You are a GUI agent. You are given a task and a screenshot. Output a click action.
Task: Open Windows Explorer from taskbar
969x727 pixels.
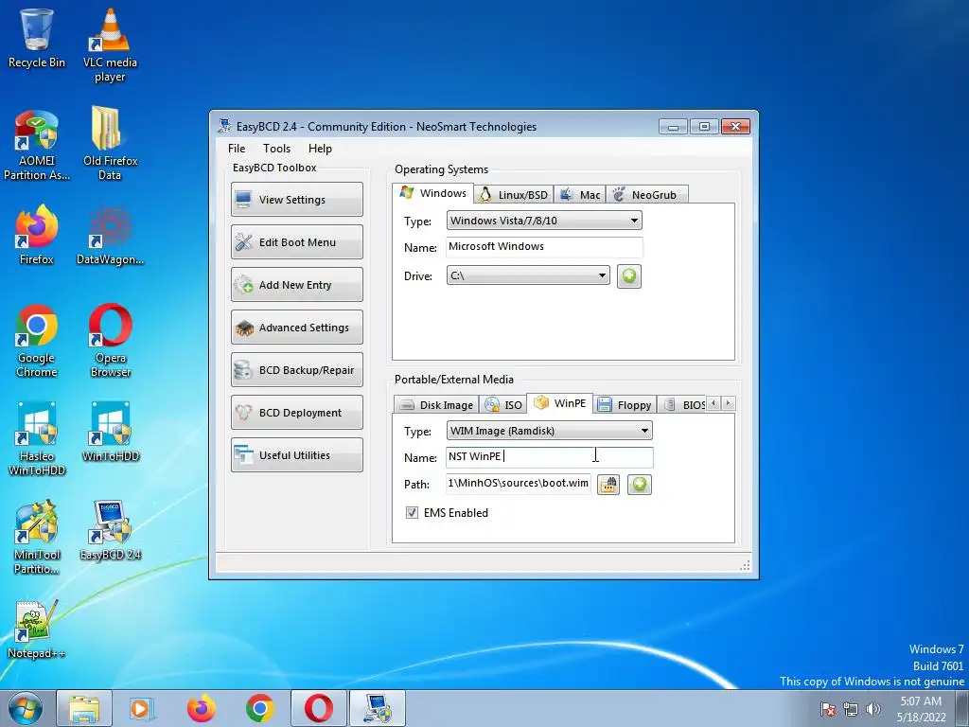tap(84, 708)
